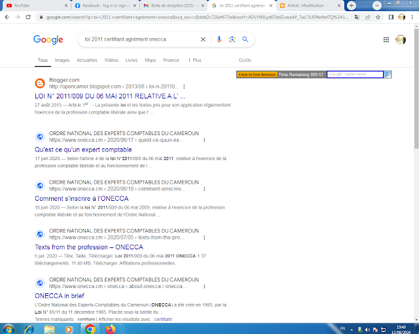The width and height of the screenshot is (419, 334).
Task: Open the taskbar volume icon
Action: tap(368, 329)
